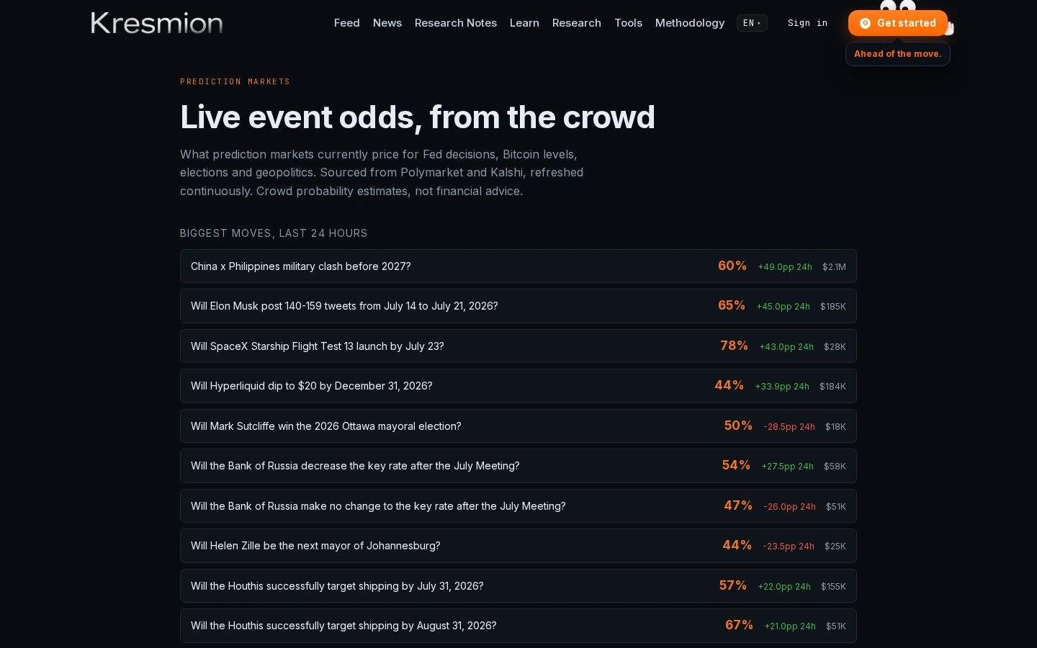The width and height of the screenshot is (1037, 648).
Task: Click the Live event odds headline
Action: (x=418, y=117)
